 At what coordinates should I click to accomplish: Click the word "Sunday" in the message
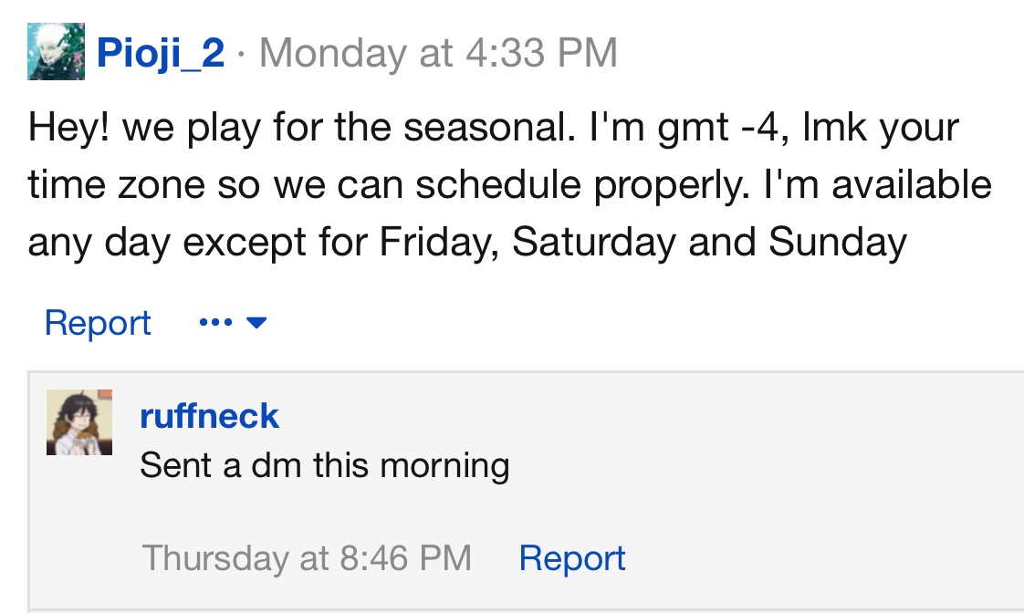coord(838,242)
